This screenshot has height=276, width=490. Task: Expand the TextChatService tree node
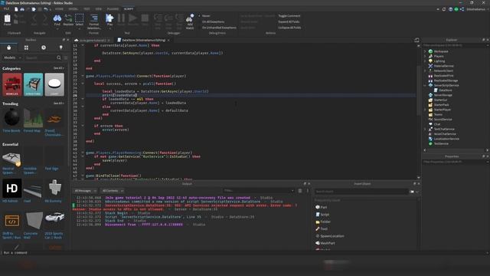pyautogui.click(x=425, y=129)
